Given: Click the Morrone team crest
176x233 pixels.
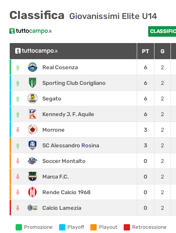Looking at the screenshot, I should point(32,130).
